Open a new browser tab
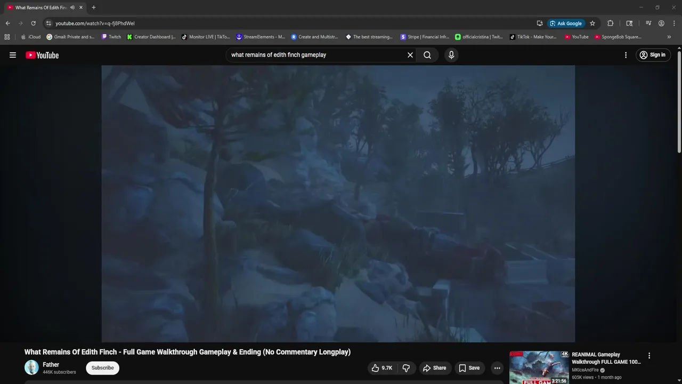 [94, 7]
